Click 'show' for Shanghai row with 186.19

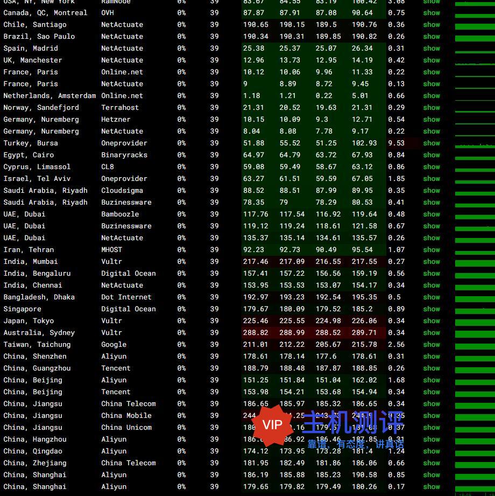point(432,475)
